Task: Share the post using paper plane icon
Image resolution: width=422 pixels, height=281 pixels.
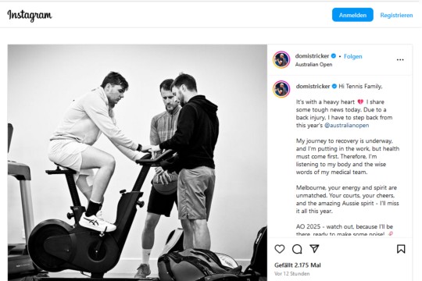Action: point(314,249)
